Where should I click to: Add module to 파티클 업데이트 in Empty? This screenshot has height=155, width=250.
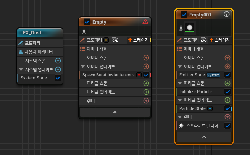coord(146,92)
